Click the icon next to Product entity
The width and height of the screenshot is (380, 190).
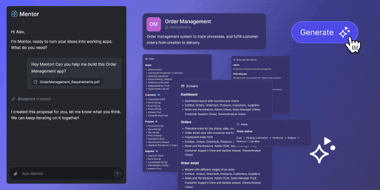pos(157,122)
